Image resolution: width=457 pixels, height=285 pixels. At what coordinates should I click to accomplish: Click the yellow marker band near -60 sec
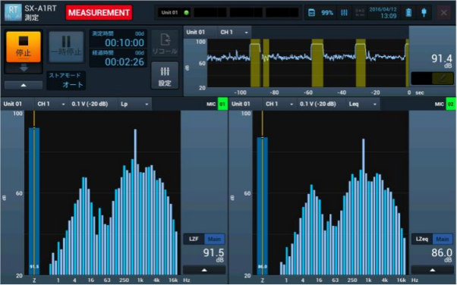(317, 63)
